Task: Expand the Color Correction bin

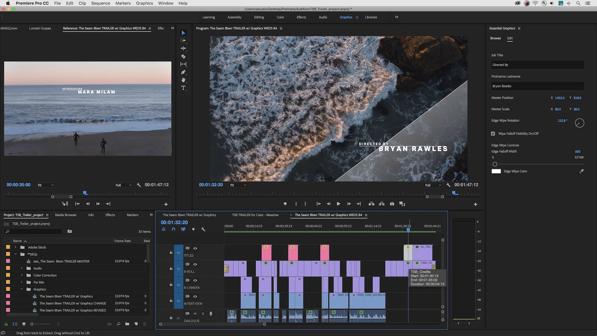Action: (22, 275)
